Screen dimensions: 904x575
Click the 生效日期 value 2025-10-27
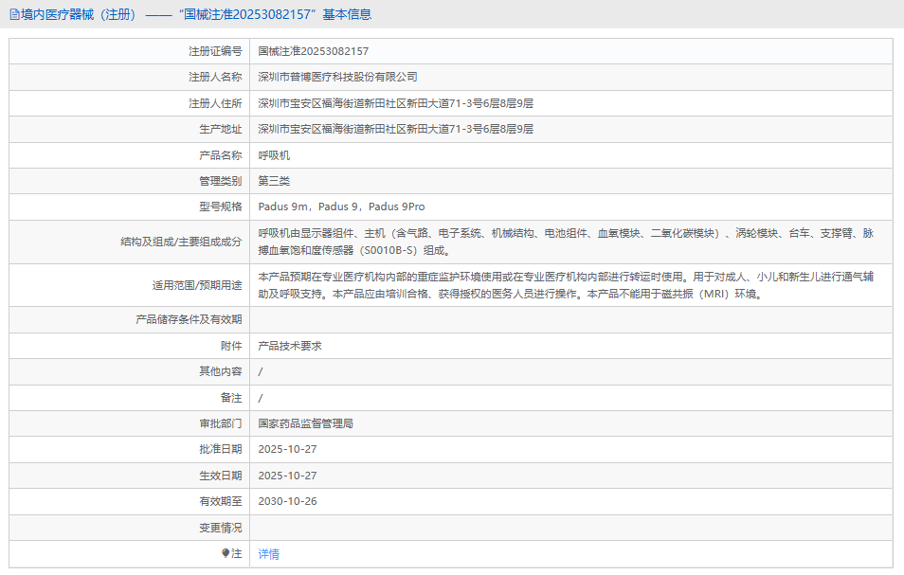pos(287,476)
